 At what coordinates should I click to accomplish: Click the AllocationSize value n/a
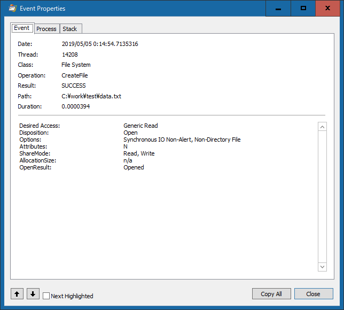pyautogui.click(x=128, y=160)
